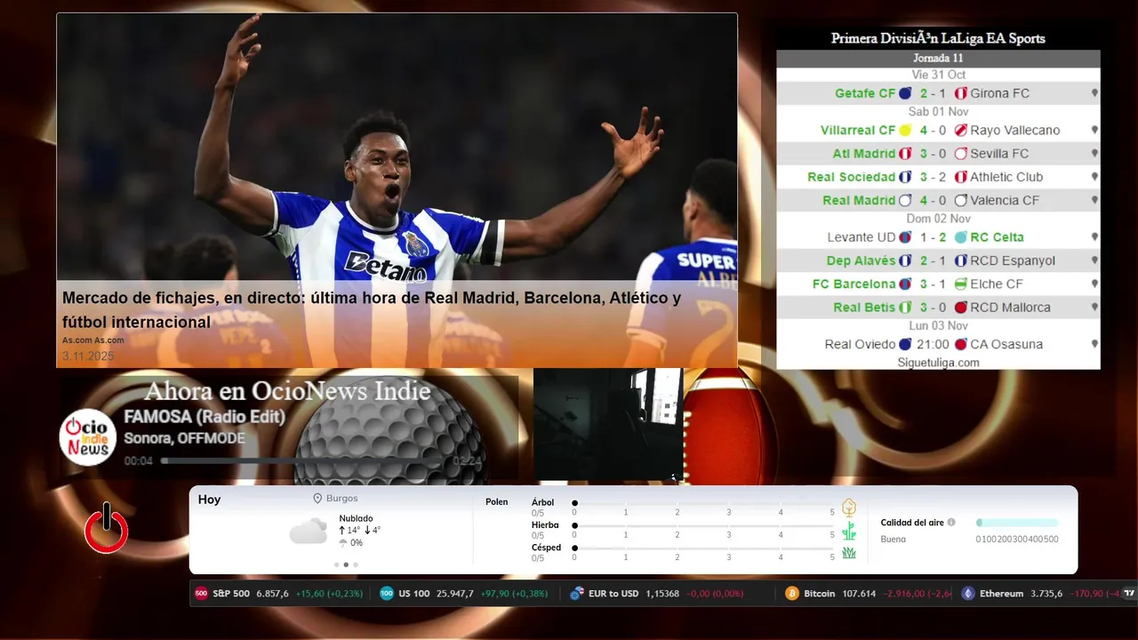1138x640 pixels.
Task: Open the Bitcoin ticker quote
Action: pyautogui.click(x=867, y=594)
